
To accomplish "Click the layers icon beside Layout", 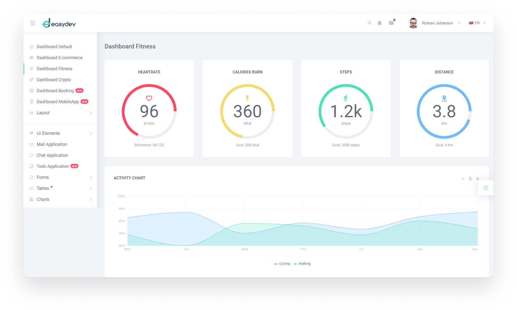I will point(31,113).
